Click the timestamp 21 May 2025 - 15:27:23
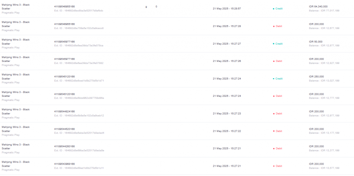The height and width of the screenshot is (176, 354). coord(227,113)
